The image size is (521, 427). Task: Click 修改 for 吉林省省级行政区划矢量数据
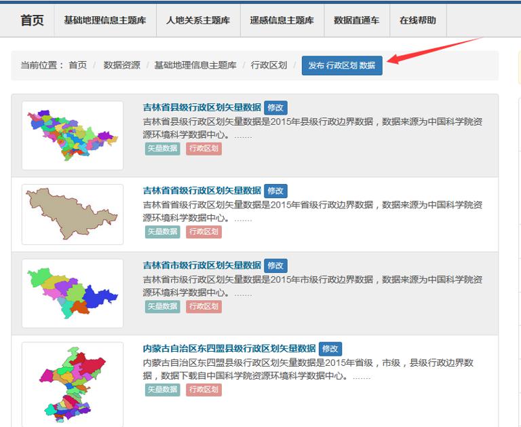275,191
